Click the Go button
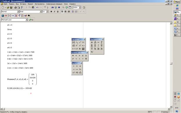Screen dimensions: 181x113 pyautogui.click(x=31, y=20)
